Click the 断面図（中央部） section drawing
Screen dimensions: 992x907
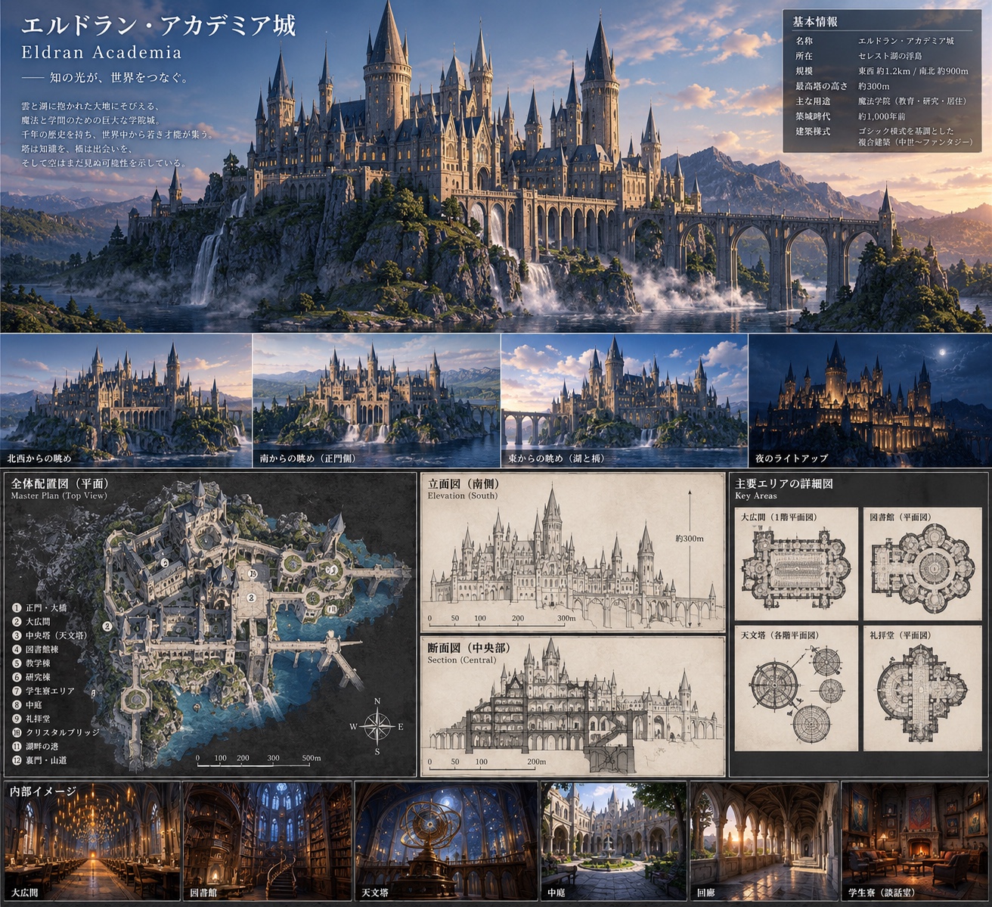572,707
